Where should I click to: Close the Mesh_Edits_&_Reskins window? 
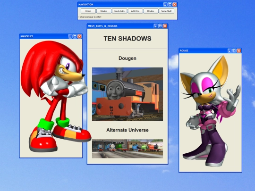[165, 26]
